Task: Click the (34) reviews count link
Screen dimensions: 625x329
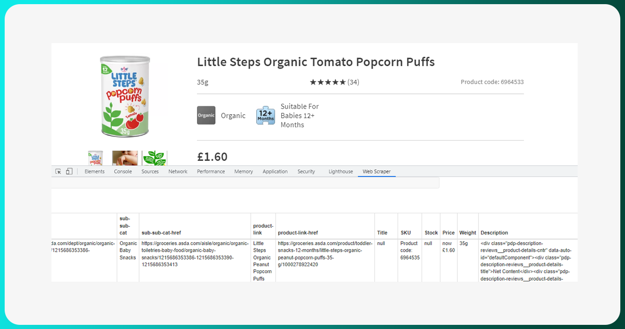Action: click(x=354, y=82)
